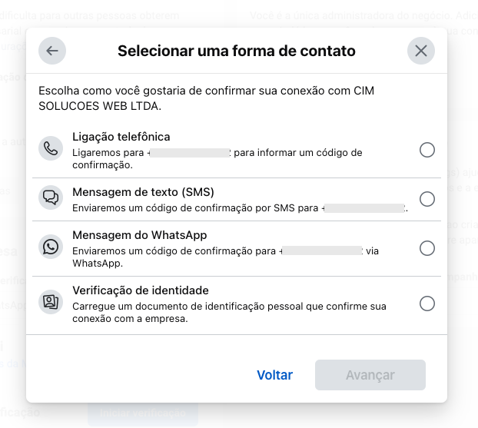Viewport: 478px width, 428px height.
Task: Choose the Mensagem do WhatsApp radio button
Action: coord(427,248)
